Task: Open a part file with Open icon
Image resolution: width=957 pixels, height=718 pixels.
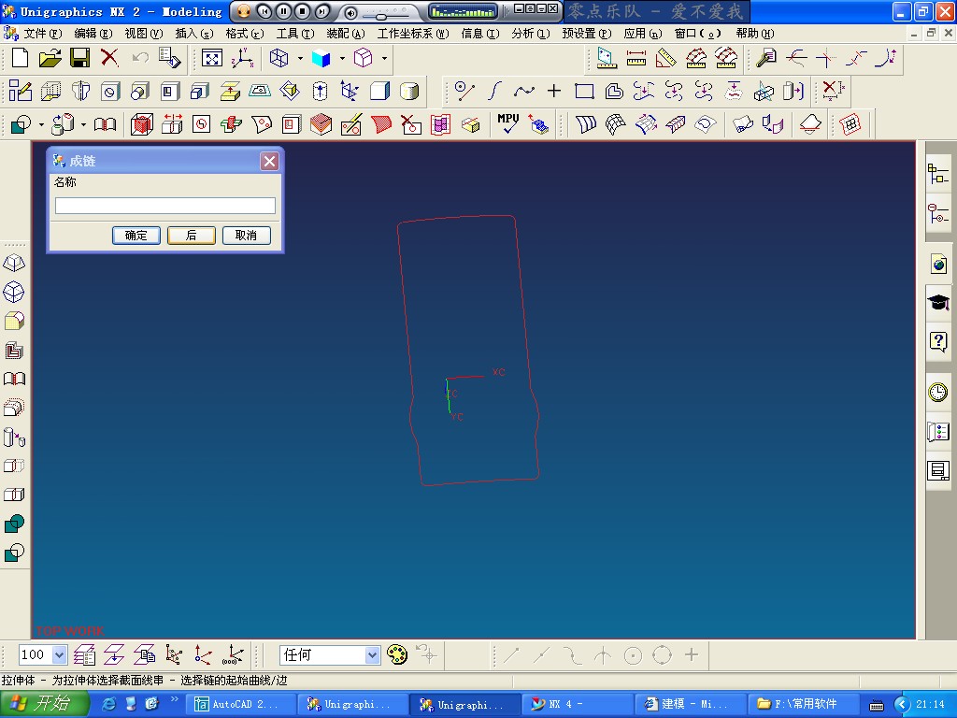Action: (x=50, y=59)
